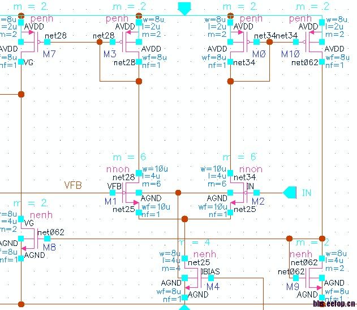The width and height of the screenshot is (357, 310).
Task: Click the net34 drain label below M0
Action: 244,62
